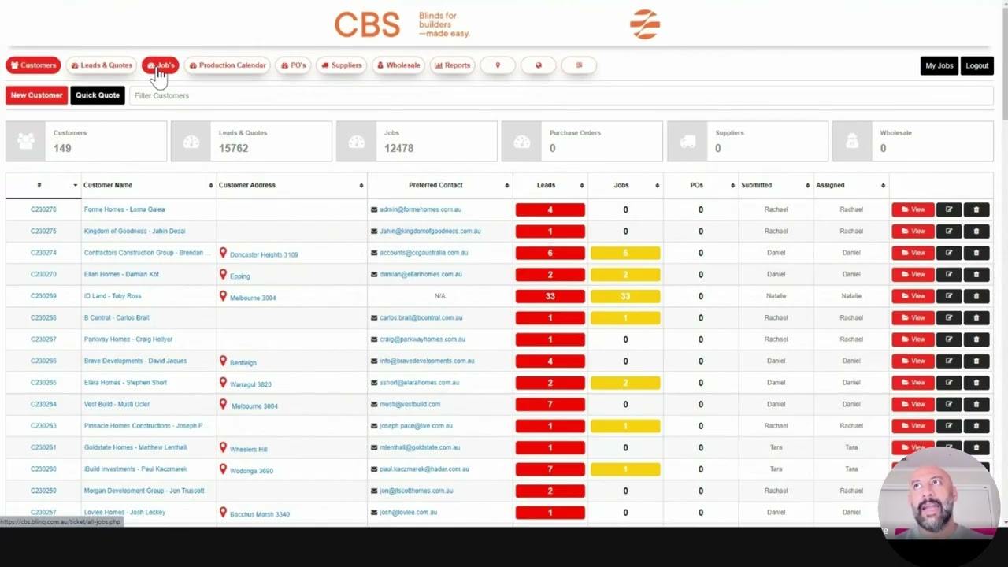Sort by Assigned column

(x=882, y=185)
